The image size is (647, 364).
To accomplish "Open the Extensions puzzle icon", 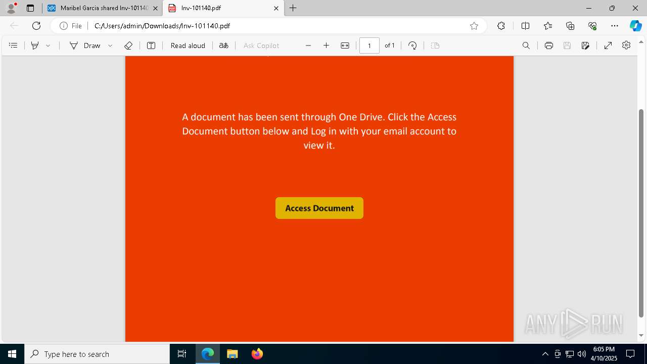I will coord(501,26).
